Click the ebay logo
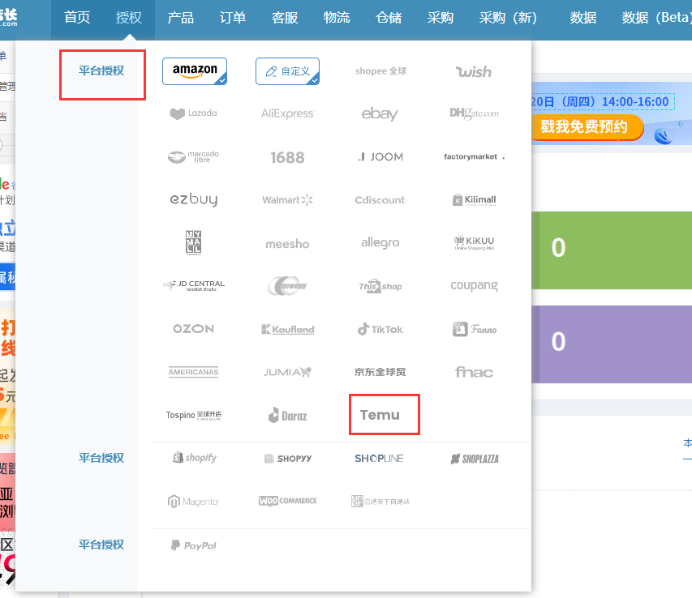 point(380,113)
